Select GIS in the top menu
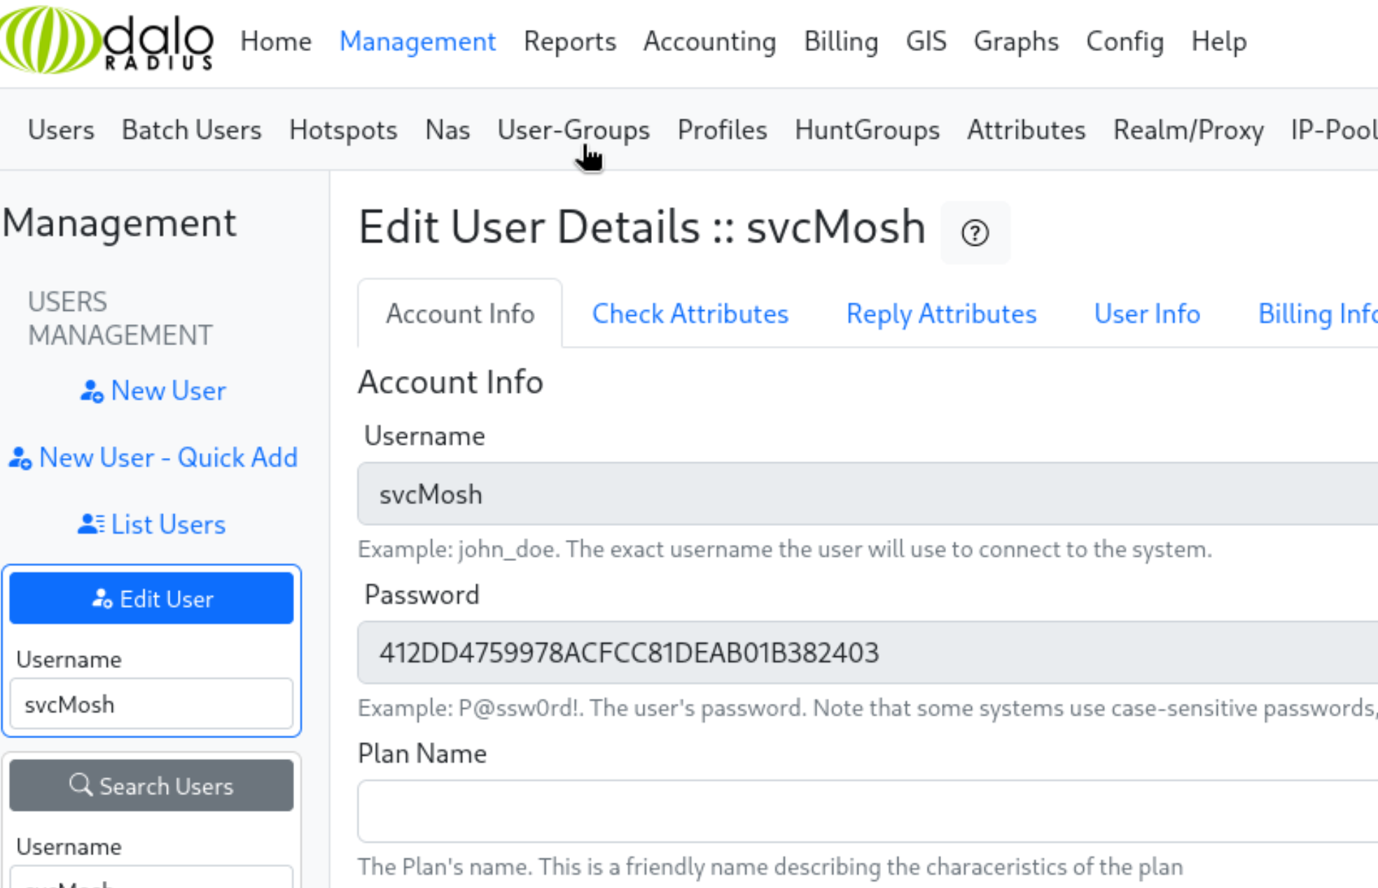 pos(926,41)
